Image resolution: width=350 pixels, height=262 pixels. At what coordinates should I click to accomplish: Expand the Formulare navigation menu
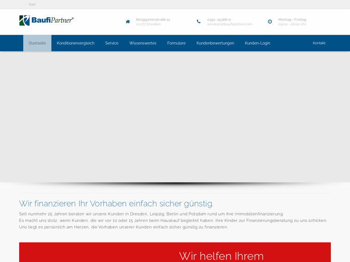176,43
